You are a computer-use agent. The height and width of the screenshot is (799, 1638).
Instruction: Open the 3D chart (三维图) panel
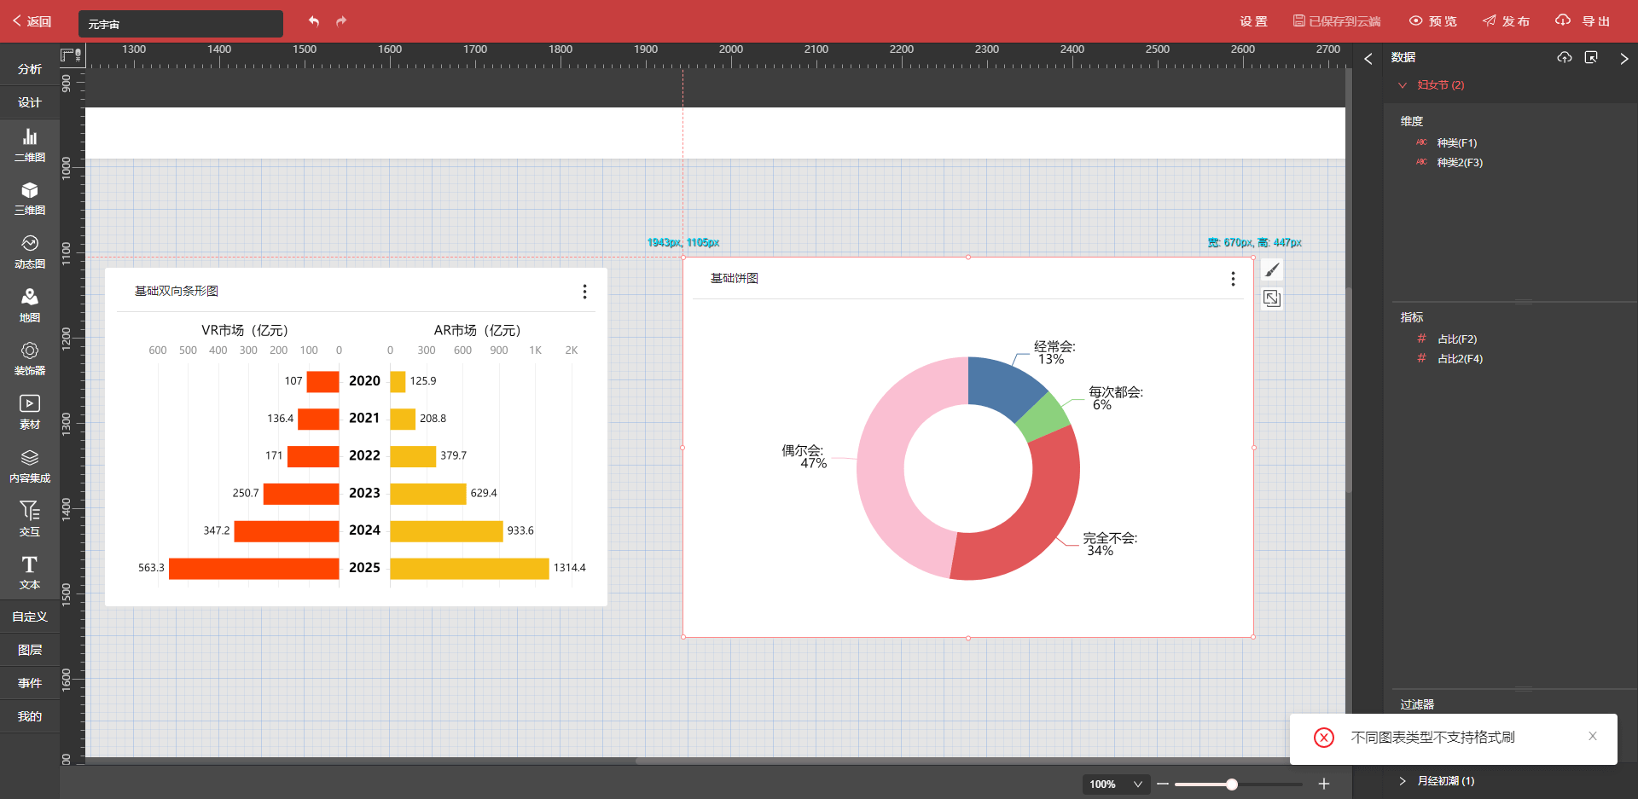coord(30,198)
